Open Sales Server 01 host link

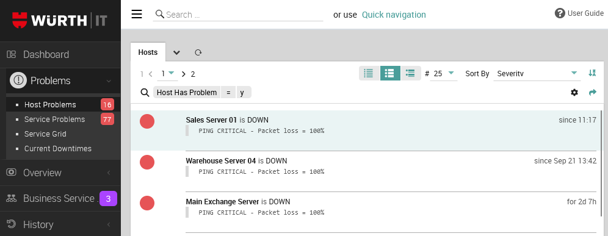tap(211, 120)
